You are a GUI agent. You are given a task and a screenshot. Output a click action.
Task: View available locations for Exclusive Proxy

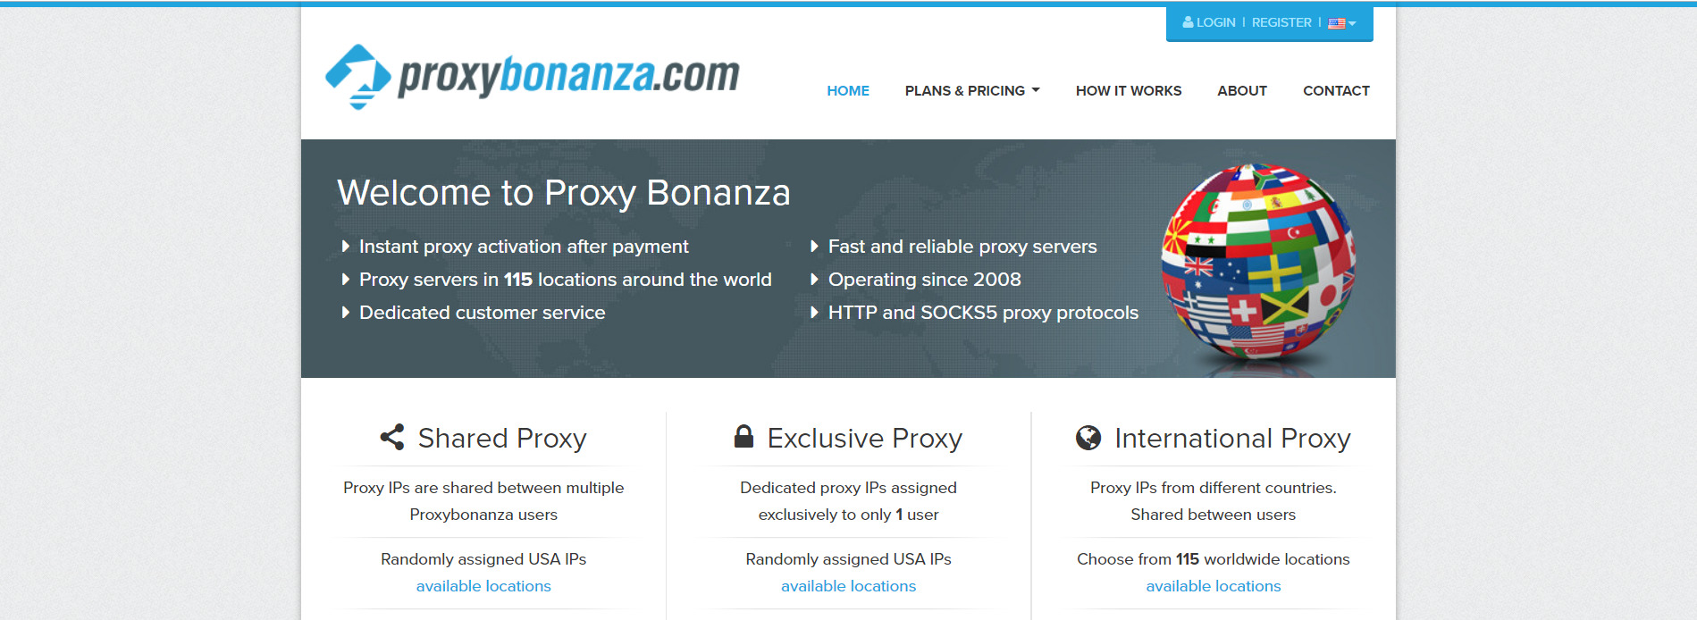click(848, 586)
